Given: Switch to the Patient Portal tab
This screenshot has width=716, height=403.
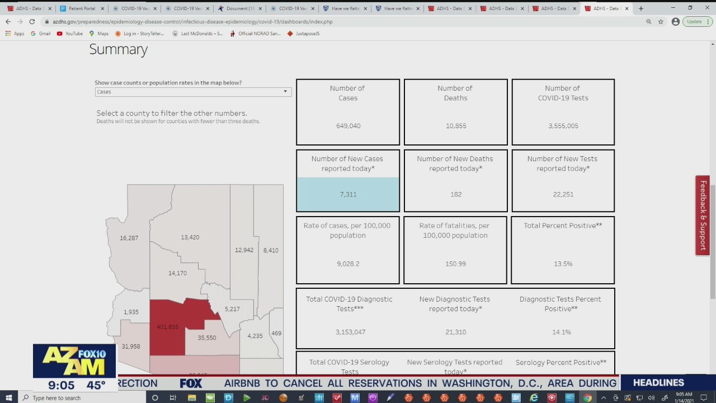Looking at the screenshot, I should [82, 8].
